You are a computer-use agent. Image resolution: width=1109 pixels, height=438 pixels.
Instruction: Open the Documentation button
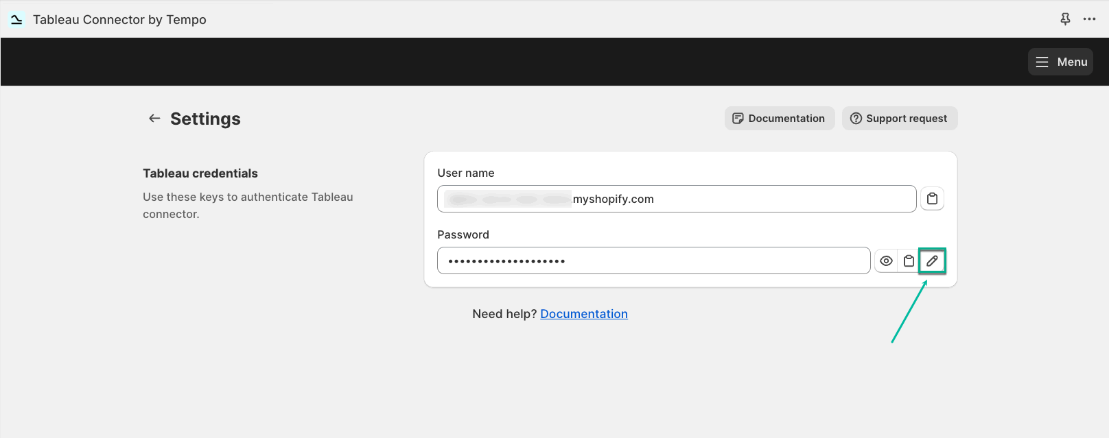tap(780, 118)
